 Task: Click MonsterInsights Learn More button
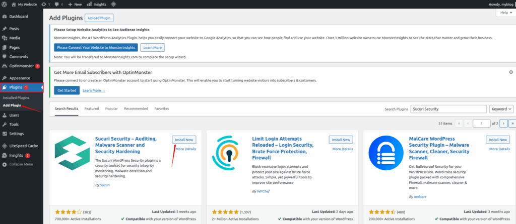152,48
